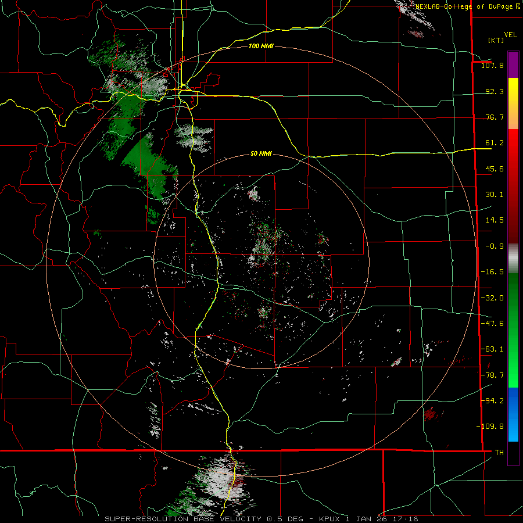The height and width of the screenshot is (523, 523).
Task: Select the -16.5 velocity scale value
Action: [x=492, y=272]
